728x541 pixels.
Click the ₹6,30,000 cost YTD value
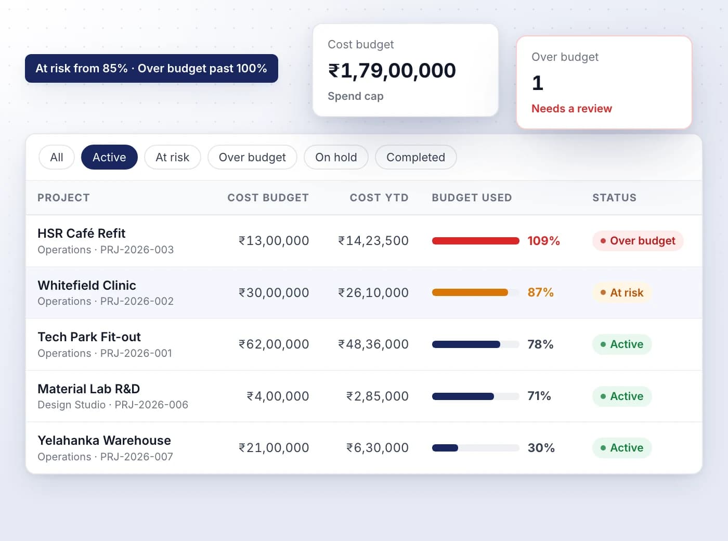378,448
